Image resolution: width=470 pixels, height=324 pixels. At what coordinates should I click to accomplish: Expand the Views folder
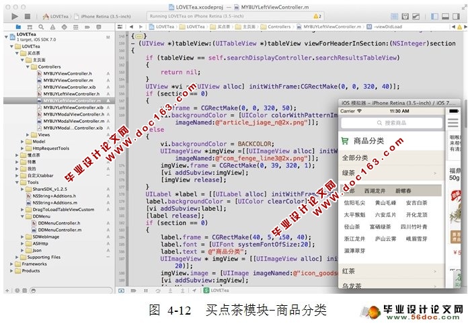tap(28, 135)
